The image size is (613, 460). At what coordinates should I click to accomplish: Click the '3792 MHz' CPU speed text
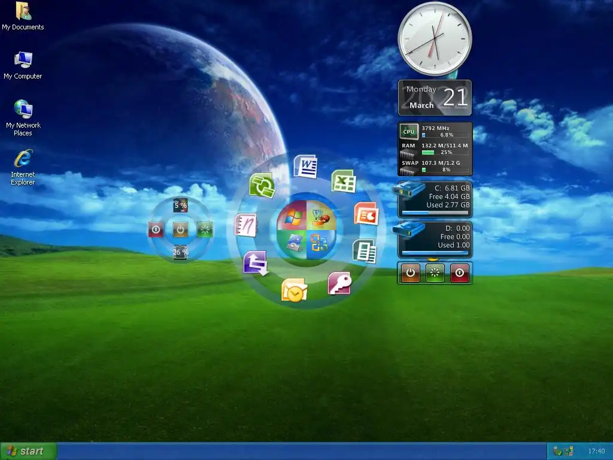[435, 128]
